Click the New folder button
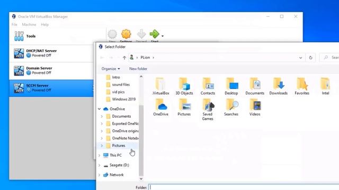This screenshot has height=190, width=339. click(138, 69)
